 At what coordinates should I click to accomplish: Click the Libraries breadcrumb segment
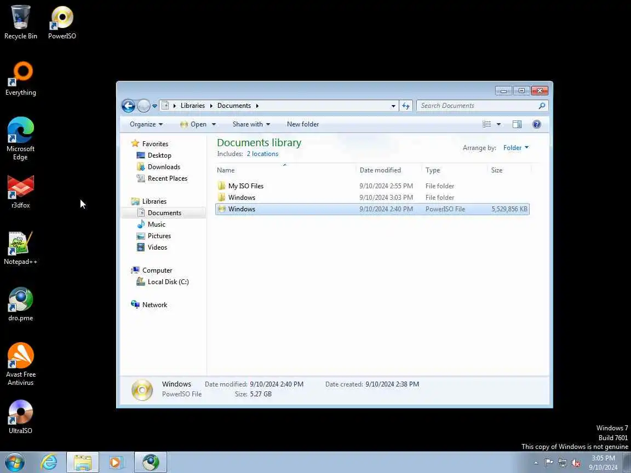tap(192, 106)
